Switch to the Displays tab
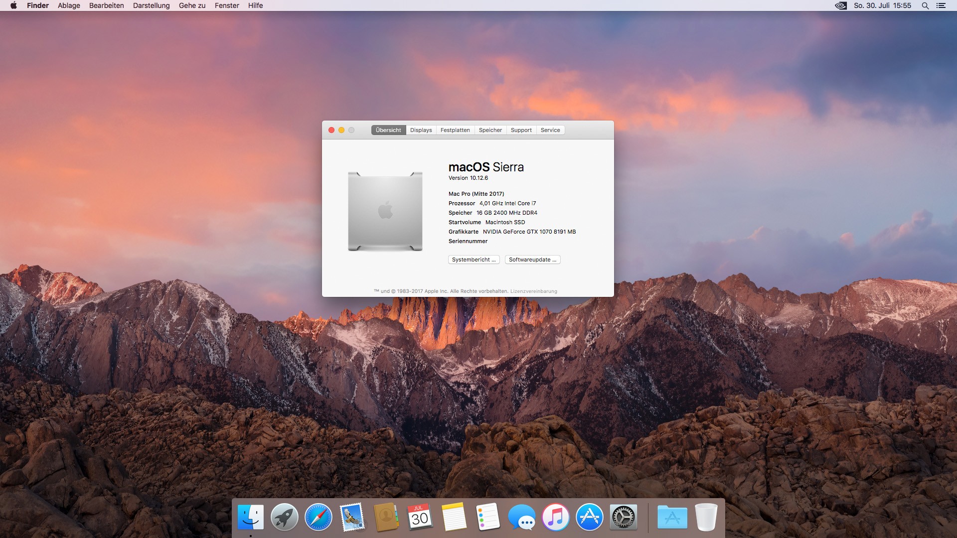957x538 pixels. click(x=421, y=130)
